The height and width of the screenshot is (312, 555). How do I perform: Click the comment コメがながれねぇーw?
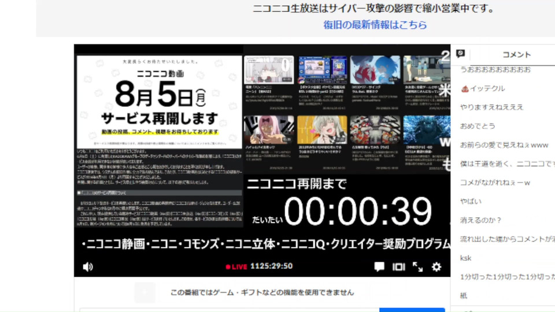pyautogui.click(x=495, y=183)
